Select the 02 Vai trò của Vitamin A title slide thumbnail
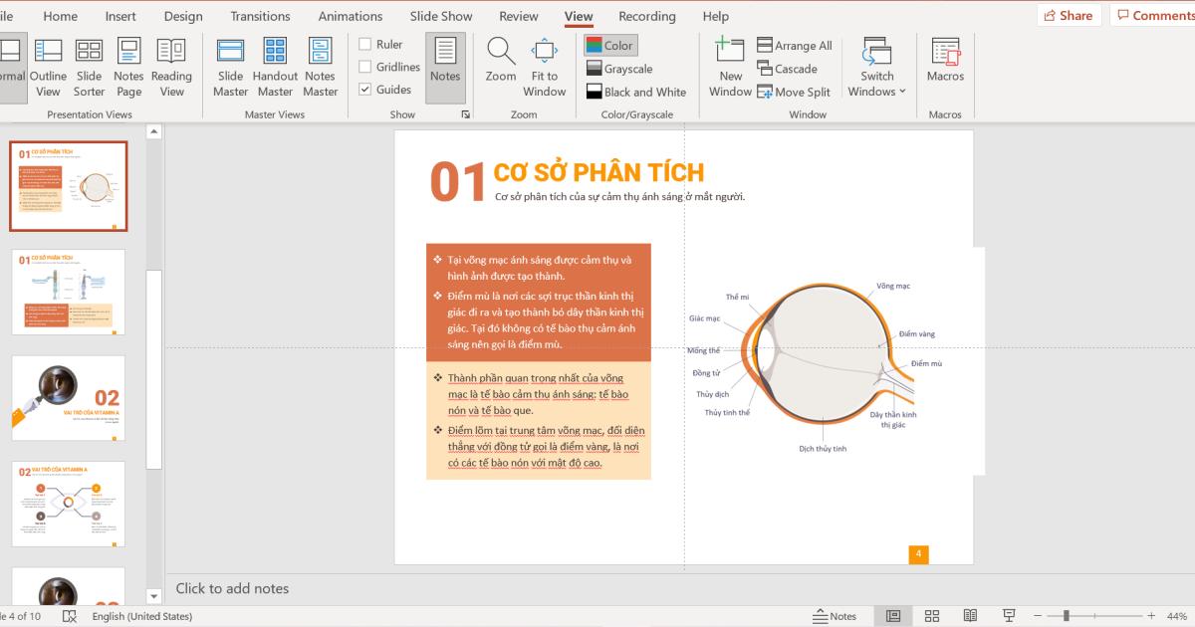 [x=69, y=398]
